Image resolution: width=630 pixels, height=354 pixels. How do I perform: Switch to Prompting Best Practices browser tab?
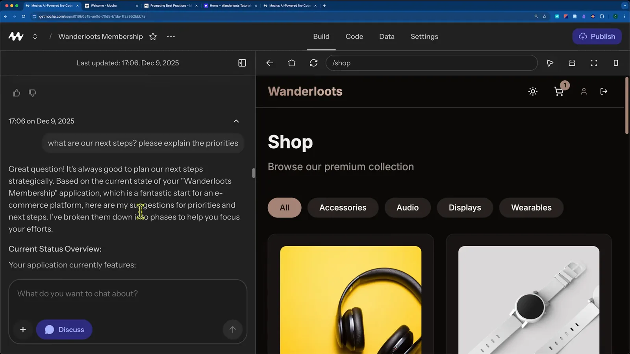pyautogui.click(x=171, y=6)
